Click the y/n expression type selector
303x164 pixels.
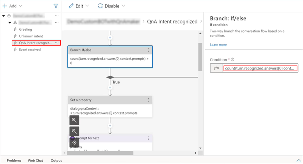tap(216, 68)
